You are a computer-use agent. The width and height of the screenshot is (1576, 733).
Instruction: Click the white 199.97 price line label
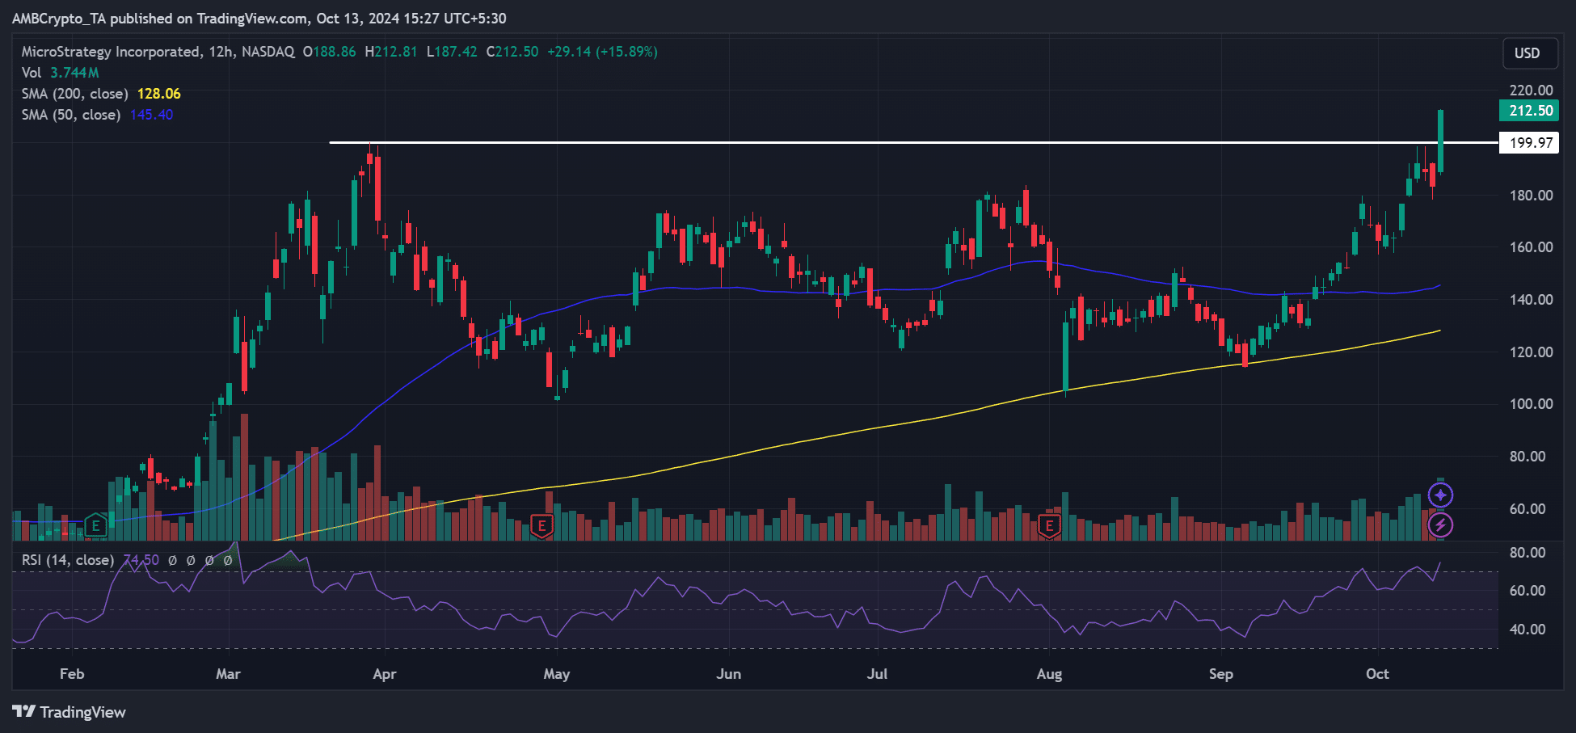[1529, 143]
